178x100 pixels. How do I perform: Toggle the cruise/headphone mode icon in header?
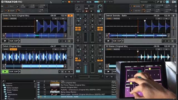164,2
